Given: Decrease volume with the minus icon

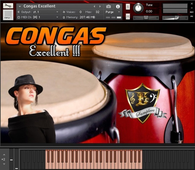Looking at the screenshot, I should pyautogui.click(x=164, y=18).
